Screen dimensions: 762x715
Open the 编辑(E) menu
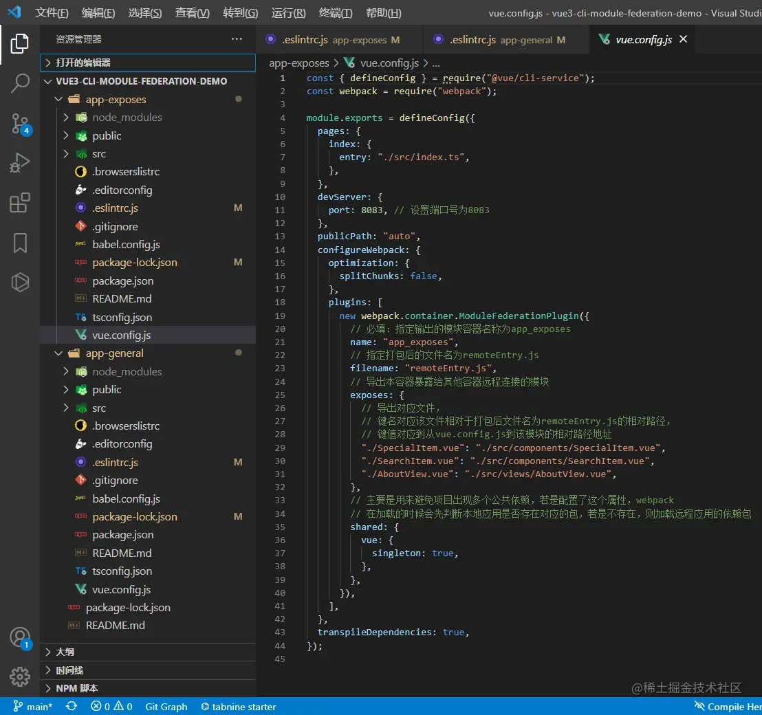[98, 12]
